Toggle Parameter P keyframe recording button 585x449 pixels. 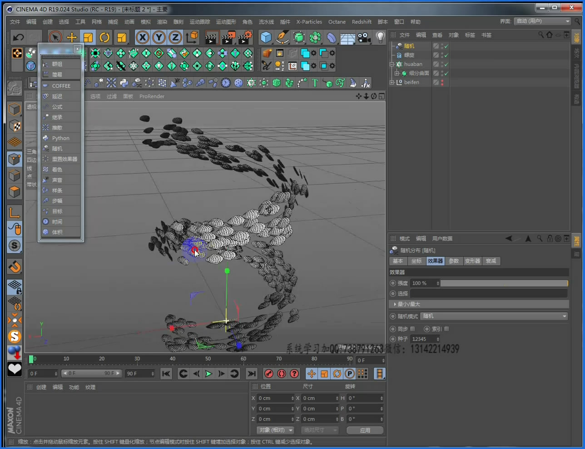tap(350, 374)
